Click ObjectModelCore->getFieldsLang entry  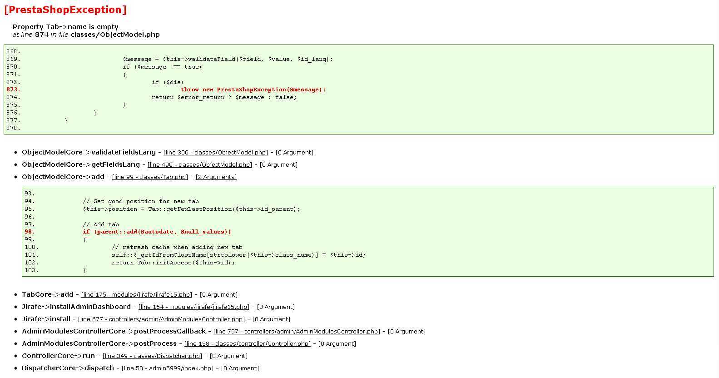(81, 164)
